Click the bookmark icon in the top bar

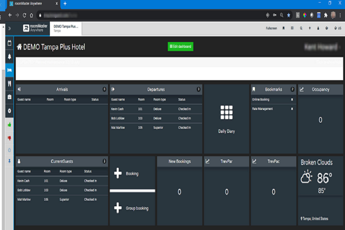[x=284, y=28]
